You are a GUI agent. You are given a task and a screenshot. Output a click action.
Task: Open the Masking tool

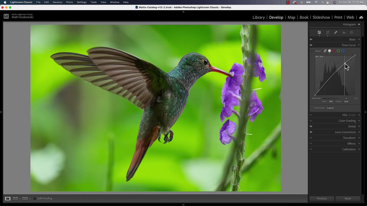click(x=351, y=32)
